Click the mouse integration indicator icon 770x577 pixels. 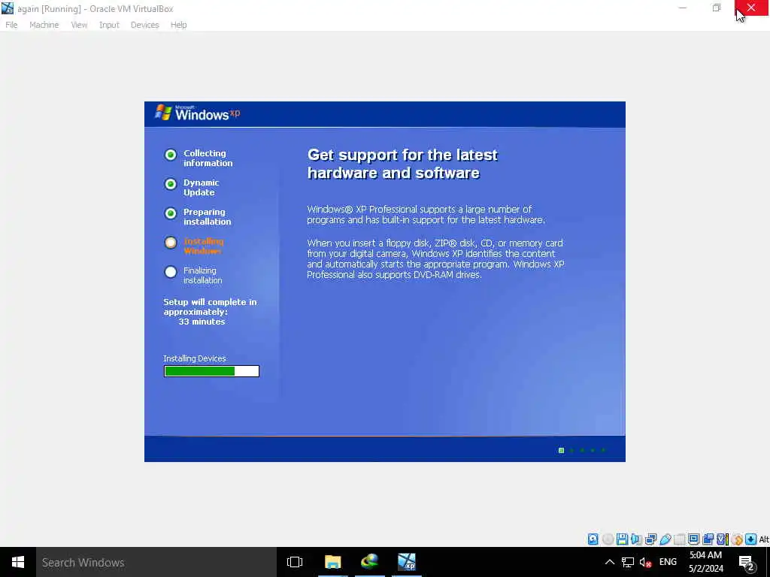(737, 539)
